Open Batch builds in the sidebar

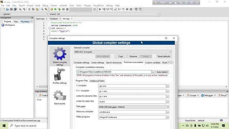(x=60, y=97)
